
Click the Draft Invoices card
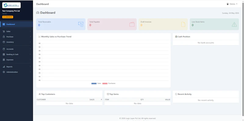[163, 24]
